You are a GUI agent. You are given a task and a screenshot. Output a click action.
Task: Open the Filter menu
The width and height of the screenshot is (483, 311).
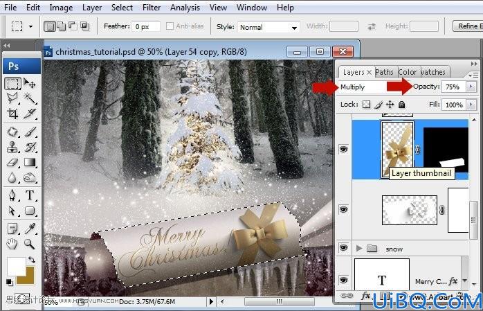(152, 8)
